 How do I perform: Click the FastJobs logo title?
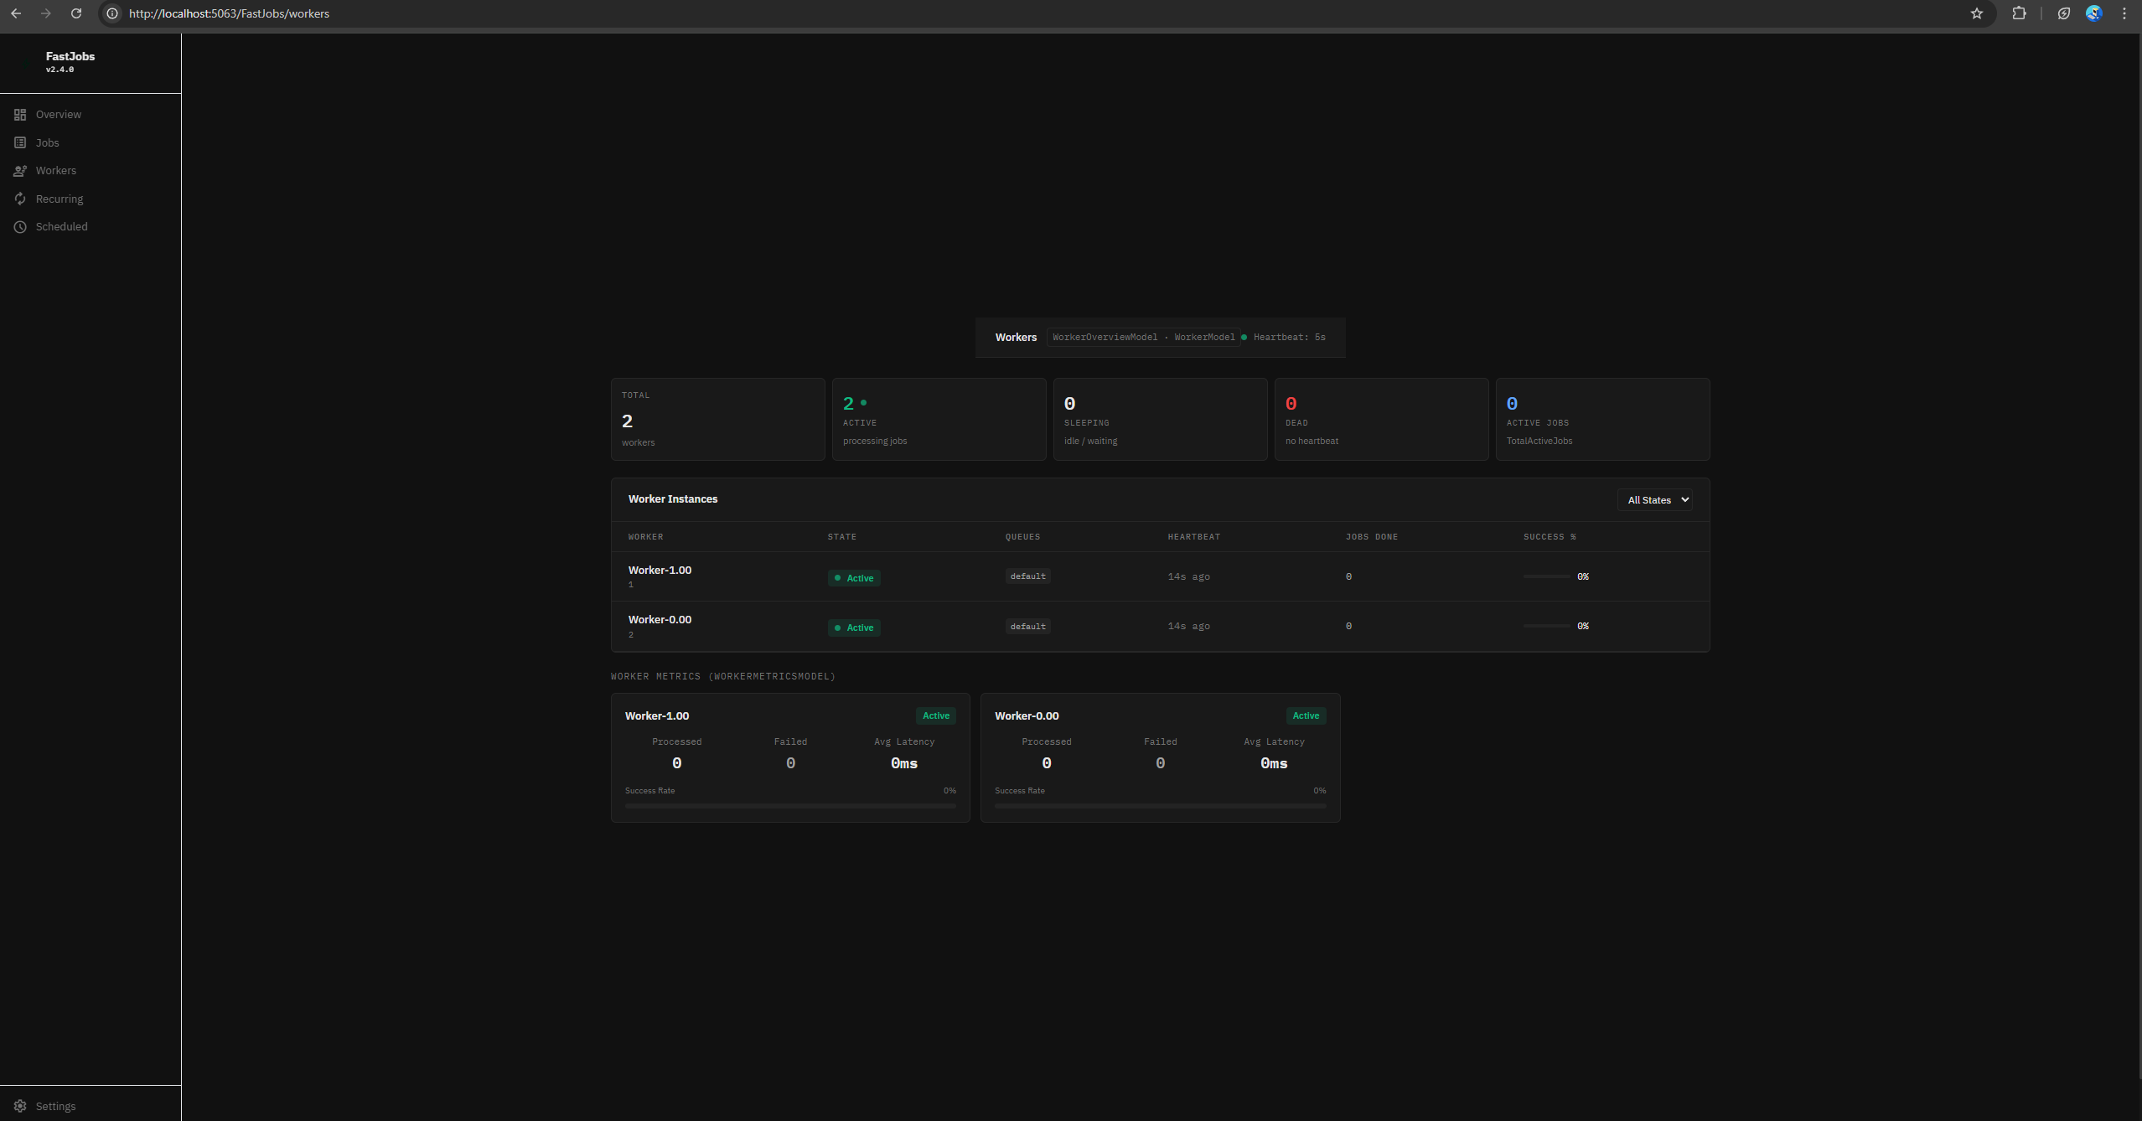(70, 56)
